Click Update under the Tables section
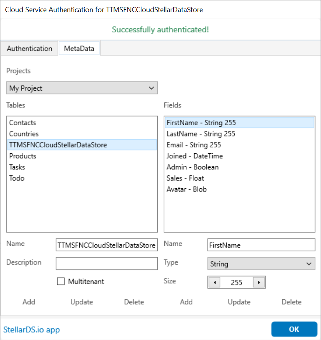This screenshot has width=321, height=340. (x=82, y=302)
